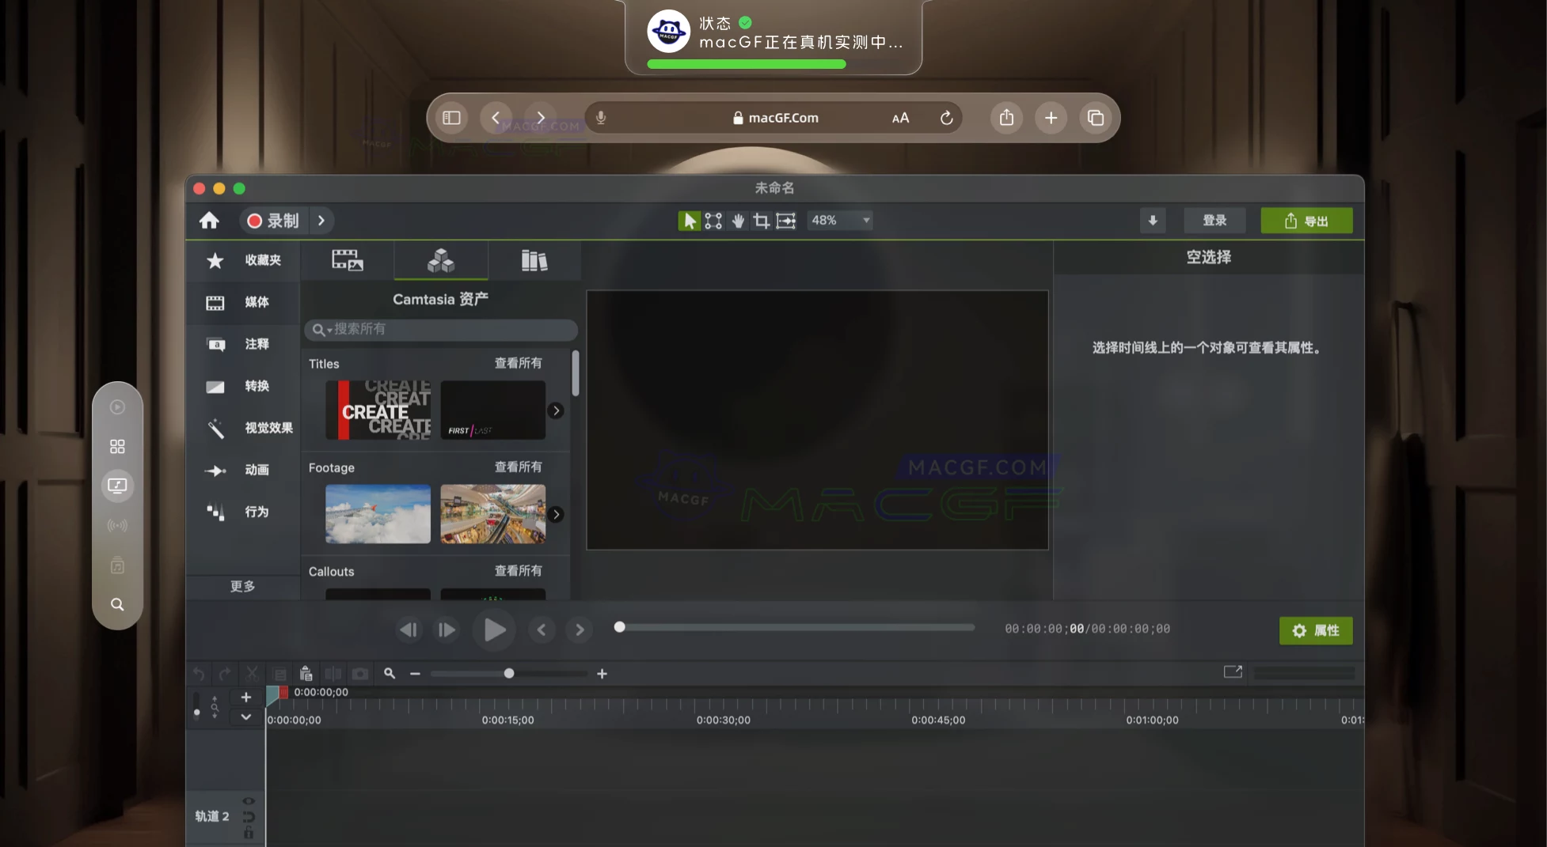Click the download arrow icon
Image resolution: width=1547 pixels, height=847 pixels.
tap(1153, 221)
